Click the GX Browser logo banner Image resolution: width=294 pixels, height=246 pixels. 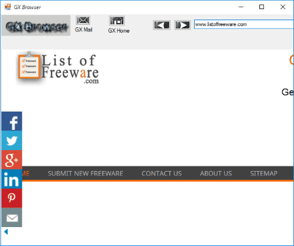pos(36,25)
